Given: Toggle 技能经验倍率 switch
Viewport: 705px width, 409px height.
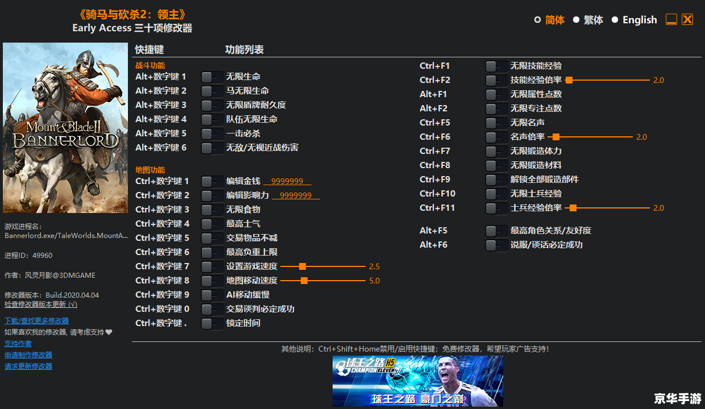Looking at the screenshot, I should click(x=496, y=80).
